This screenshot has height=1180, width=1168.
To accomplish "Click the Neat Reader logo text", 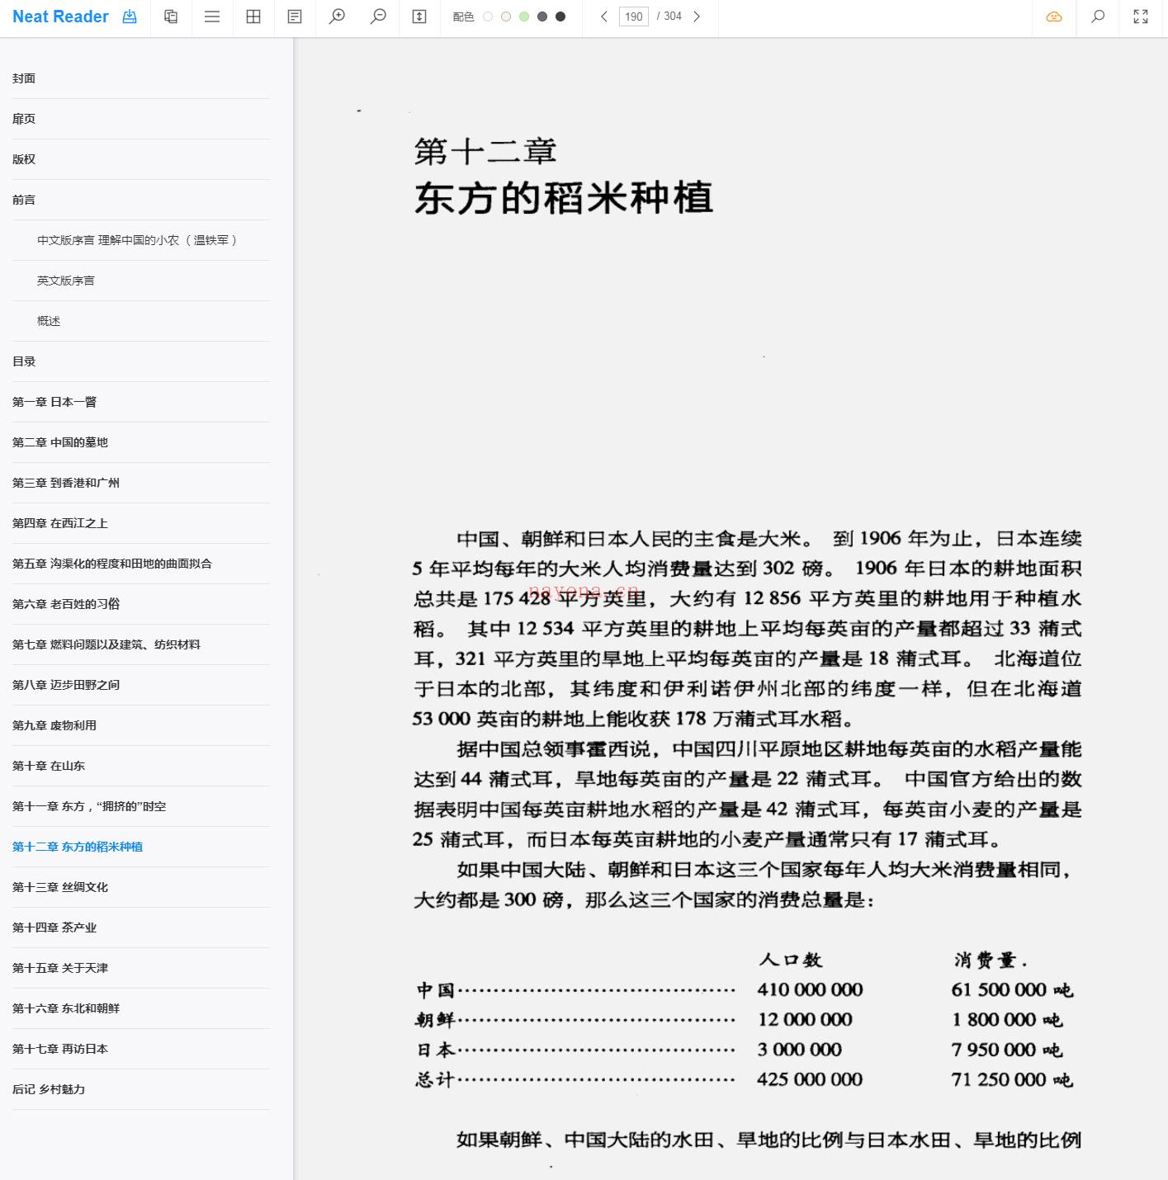I will (x=60, y=17).
